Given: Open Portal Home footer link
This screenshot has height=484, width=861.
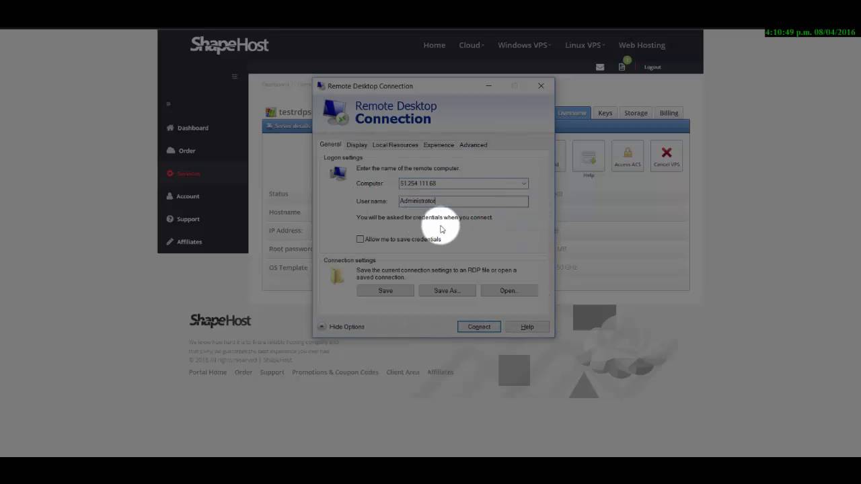Looking at the screenshot, I should click(207, 372).
